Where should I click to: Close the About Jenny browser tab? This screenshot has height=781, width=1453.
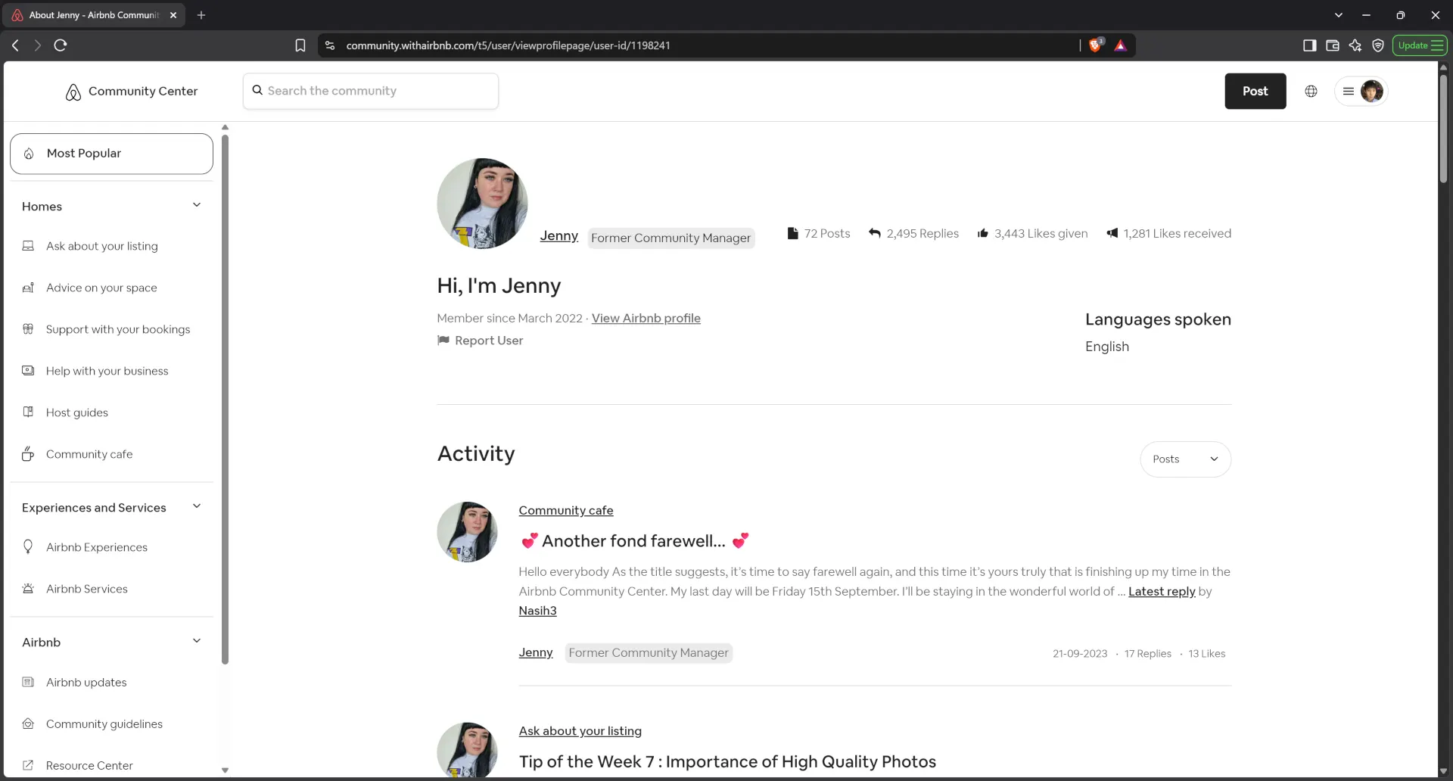coord(173,15)
